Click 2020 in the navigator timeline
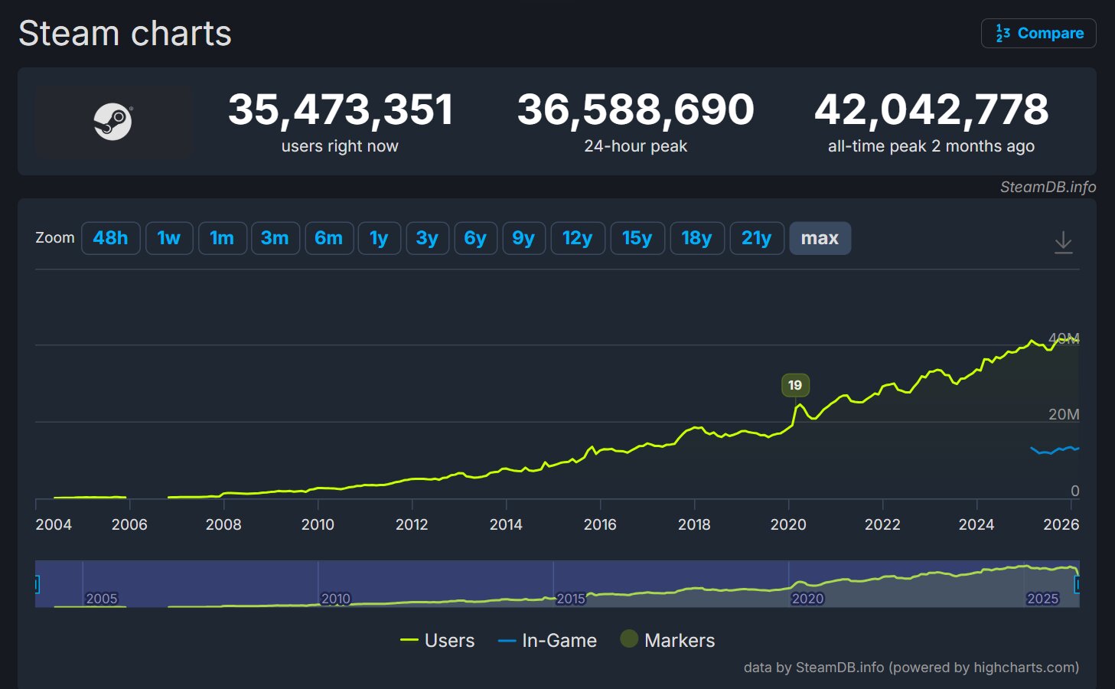The height and width of the screenshot is (689, 1115). [807, 599]
